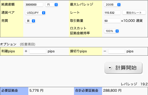Change the 買 buy/sell selector
The image size is (148, 95).
pyautogui.click(x=30, y=21)
